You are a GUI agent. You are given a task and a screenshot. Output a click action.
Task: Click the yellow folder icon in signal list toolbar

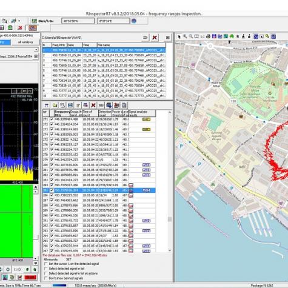click(x=55, y=105)
